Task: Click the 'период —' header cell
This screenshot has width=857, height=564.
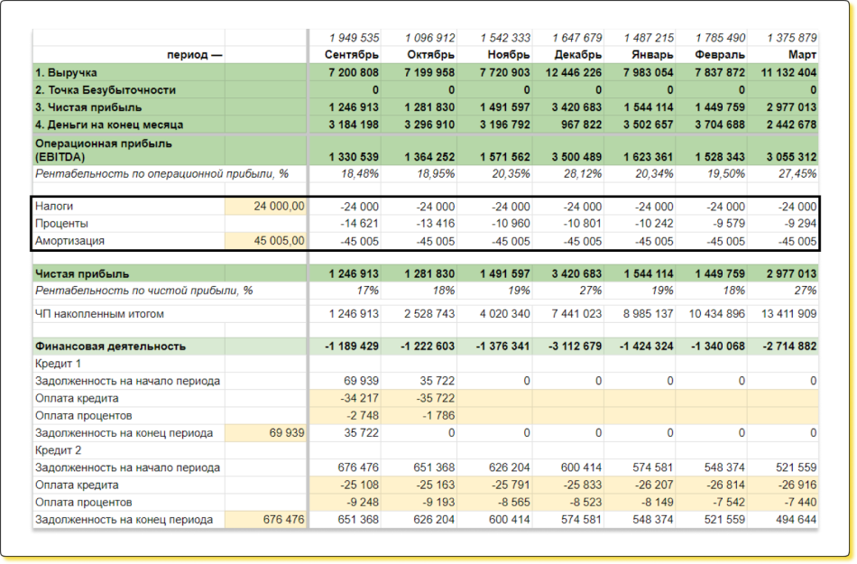Action: (195, 55)
